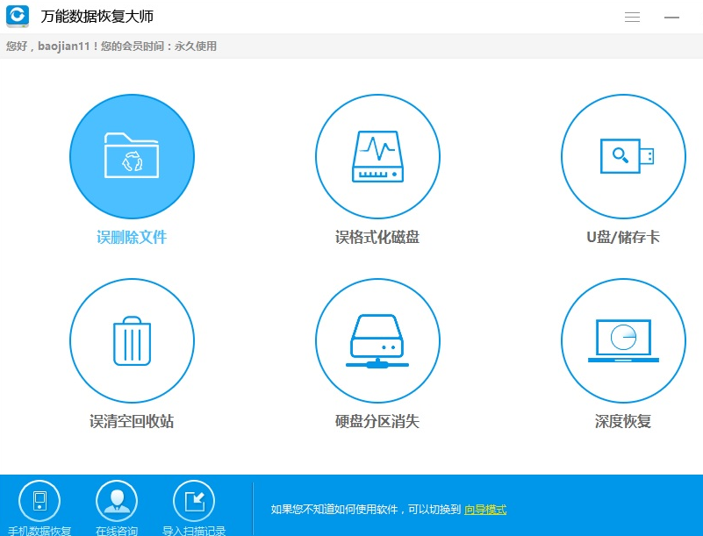
Task: Click the 在线咨询 text label
Action: pos(117,530)
